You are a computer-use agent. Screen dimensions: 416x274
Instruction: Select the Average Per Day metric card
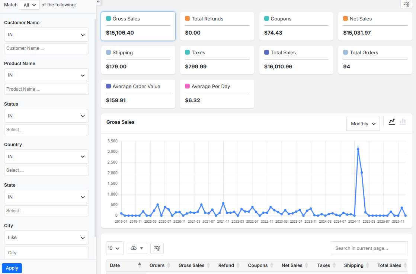tap(217, 94)
